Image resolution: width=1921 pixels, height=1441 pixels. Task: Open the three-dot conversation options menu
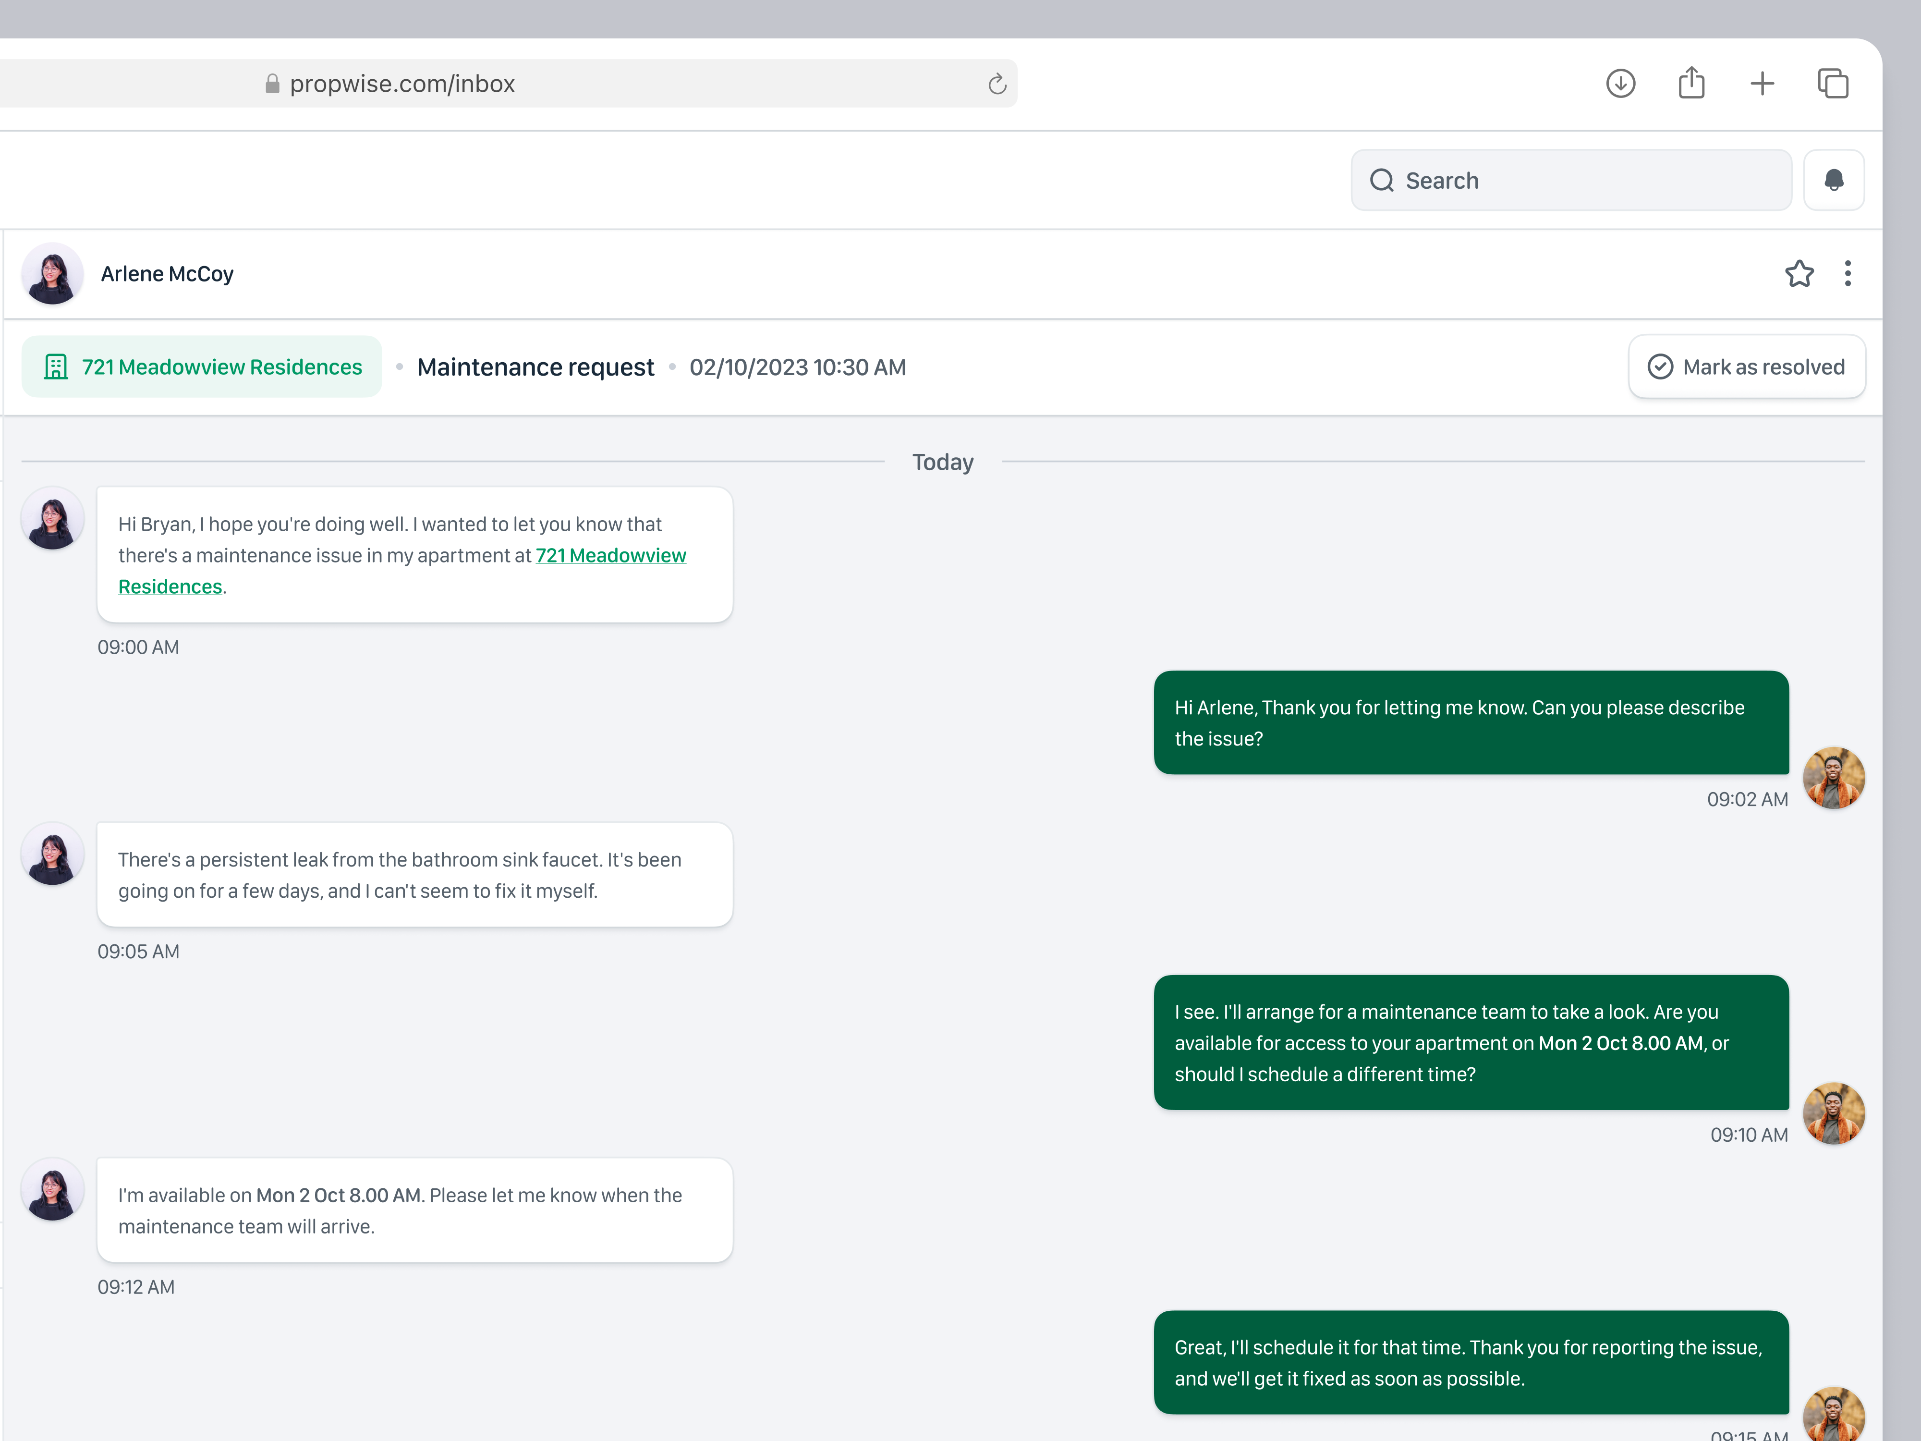tap(1848, 274)
